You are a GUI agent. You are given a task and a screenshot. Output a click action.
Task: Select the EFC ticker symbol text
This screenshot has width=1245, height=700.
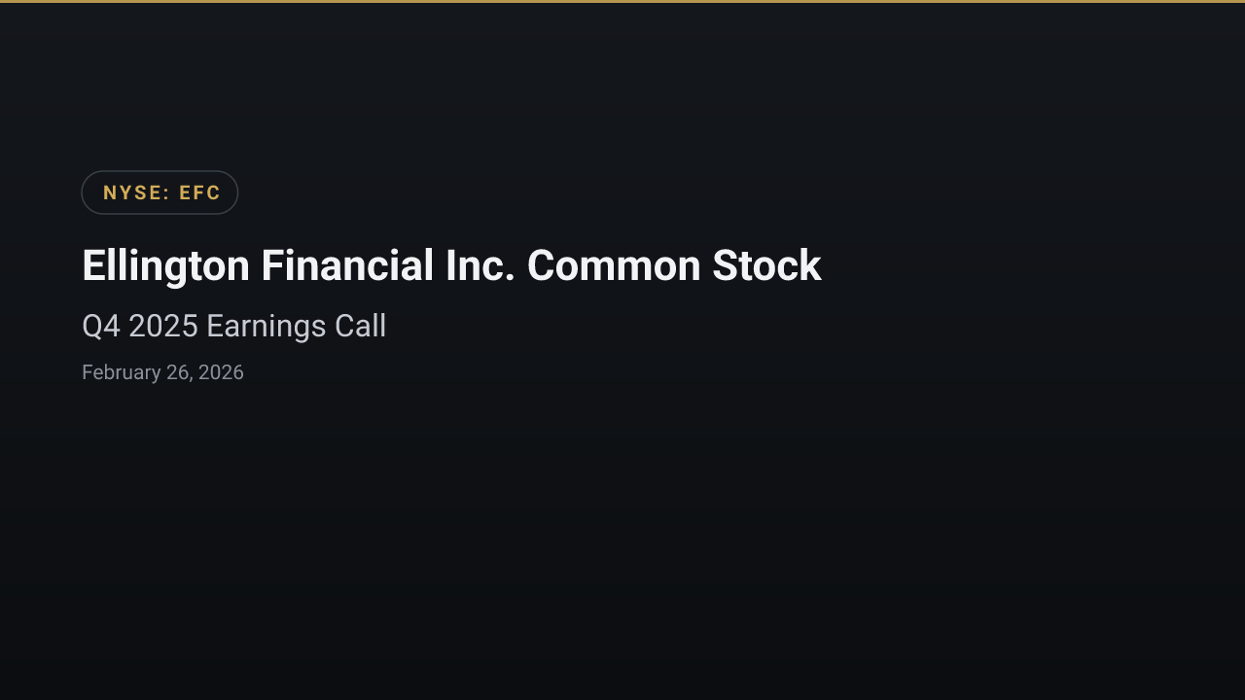pyautogui.click(x=200, y=192)
